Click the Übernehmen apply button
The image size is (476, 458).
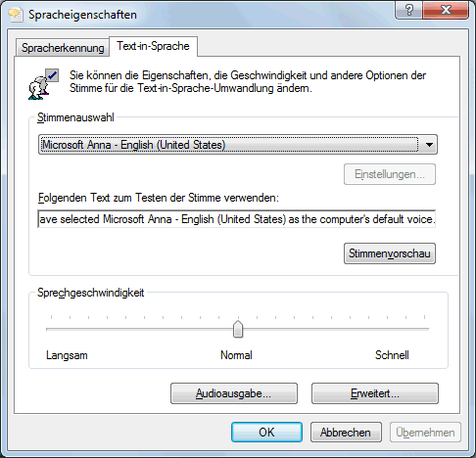(x=425, y=433)
